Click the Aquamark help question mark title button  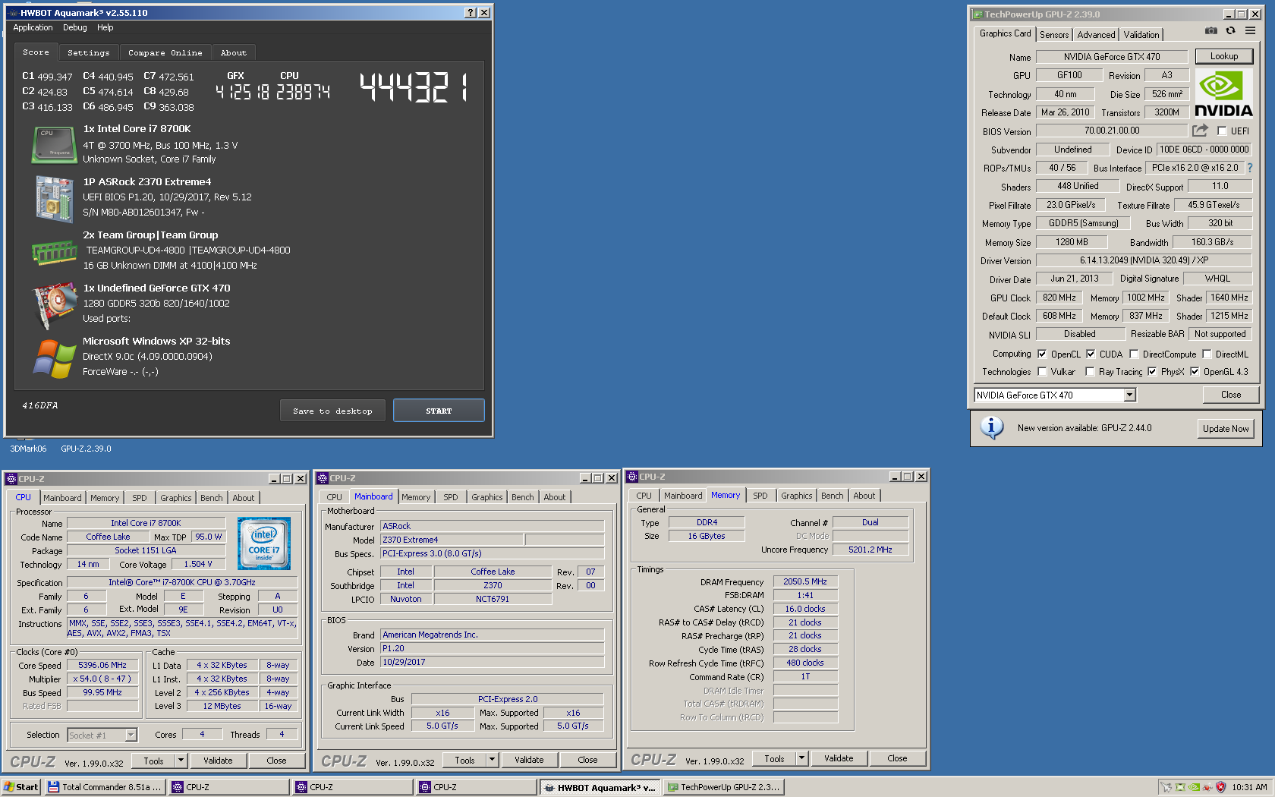click(471, 12)
